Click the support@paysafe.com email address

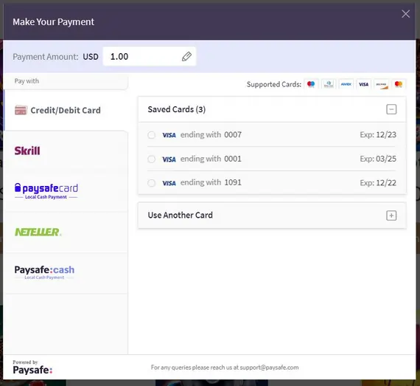(x=269, y=368)
